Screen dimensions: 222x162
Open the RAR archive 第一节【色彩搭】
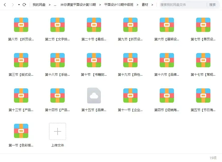pyautogui.click(x=21, y=130)
